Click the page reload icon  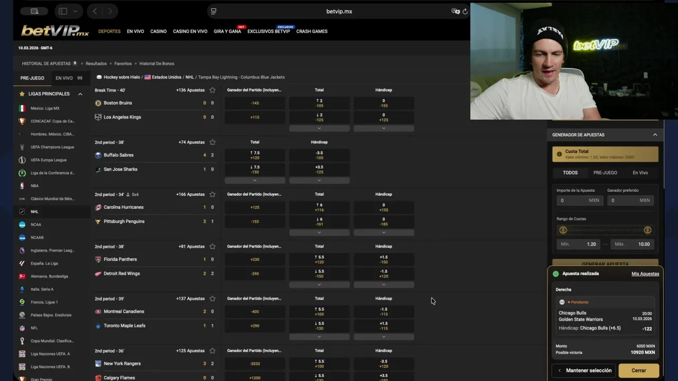point(465,11)
